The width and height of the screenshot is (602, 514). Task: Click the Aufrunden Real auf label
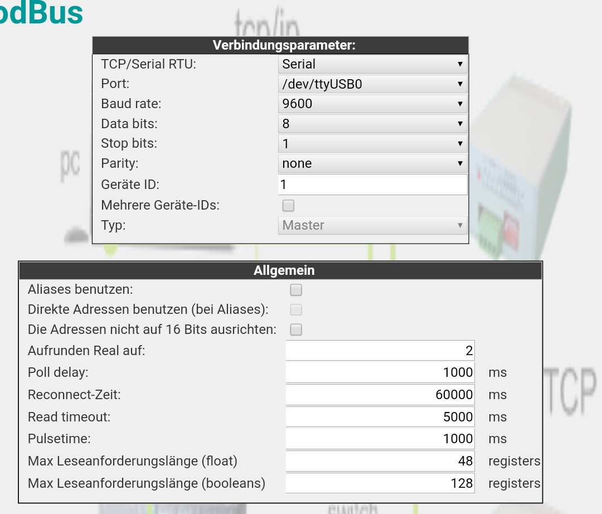(x=86, y=351)
